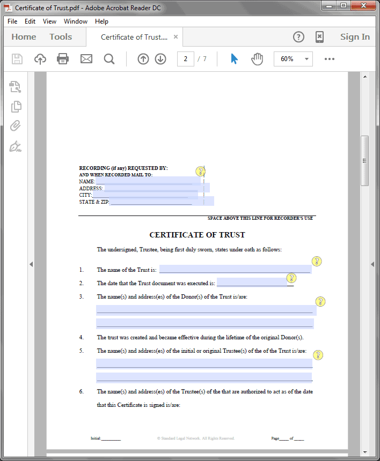Click the Trust name field
Viewport: 380px width, 461px height.
click(236, 269)
